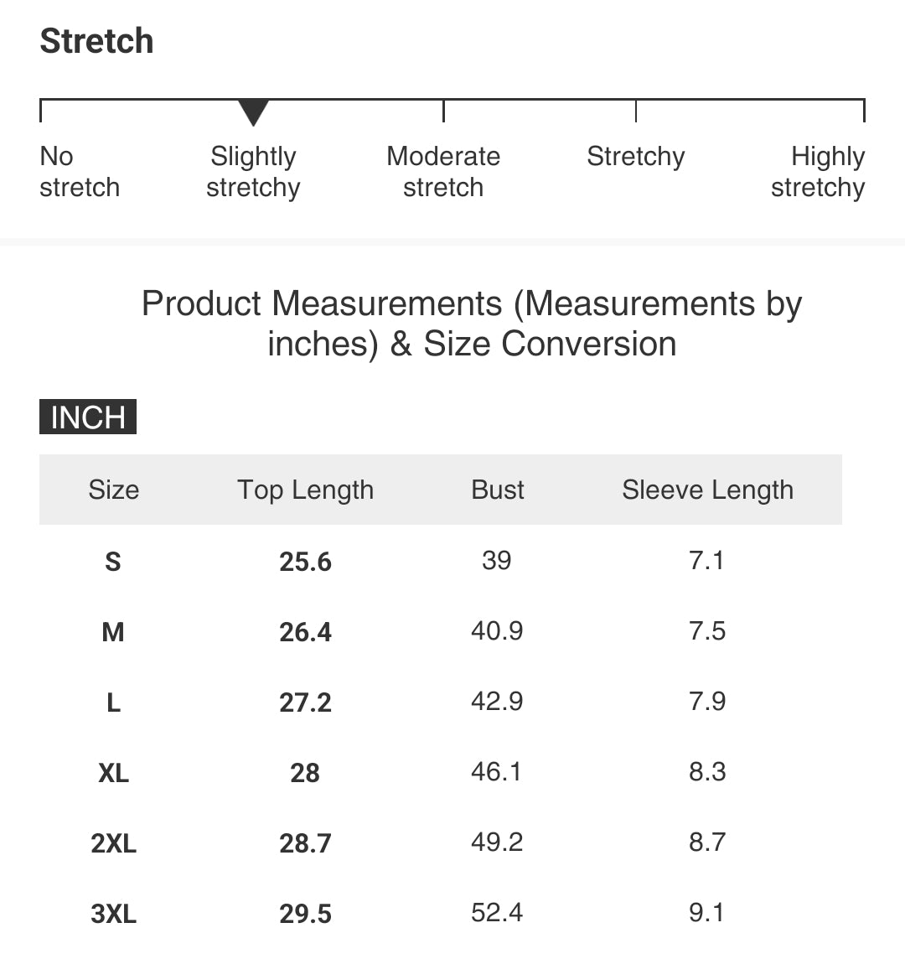905x959 pixels.
Task: Click the Slightly stretchy label
Action: (253, 172)
